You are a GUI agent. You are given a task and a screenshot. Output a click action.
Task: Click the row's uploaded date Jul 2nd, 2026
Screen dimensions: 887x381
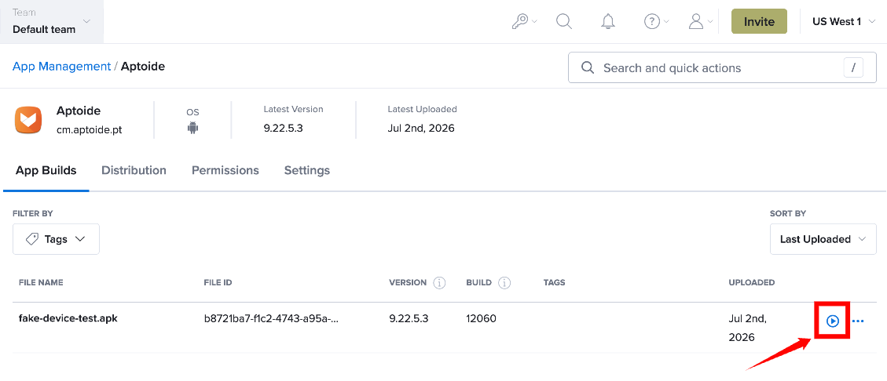pyautogui.click(x=747, y=328)
